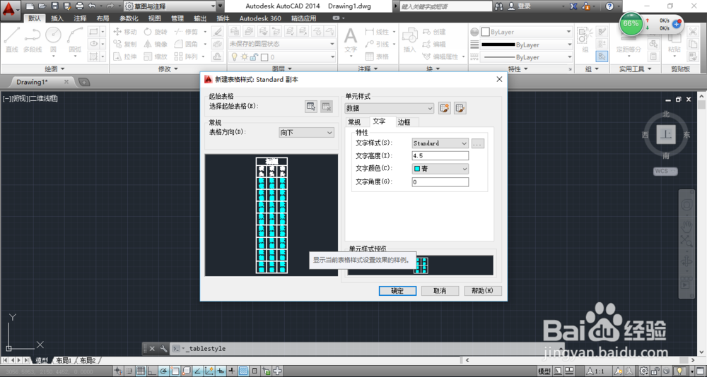707x377 pixels.
Task: Click the Text (文字) tool in ribbon
Action: coord(351,40)
